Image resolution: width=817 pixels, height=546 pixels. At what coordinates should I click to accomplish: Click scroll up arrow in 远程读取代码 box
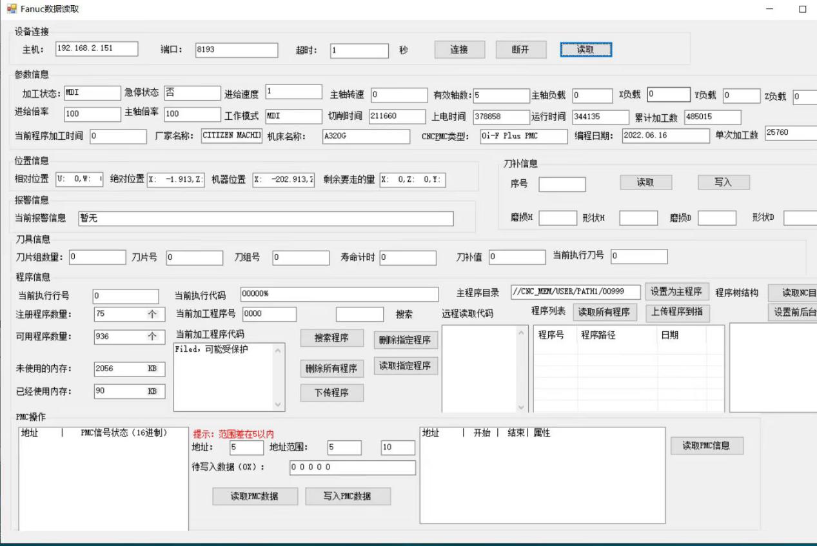pyautogui.click(x=522, y=333)
